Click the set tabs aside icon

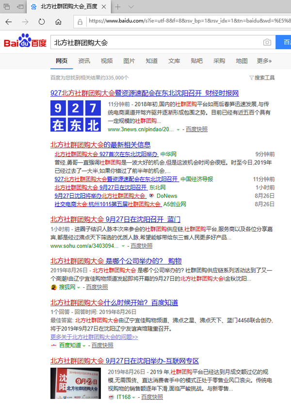(20, 7)
